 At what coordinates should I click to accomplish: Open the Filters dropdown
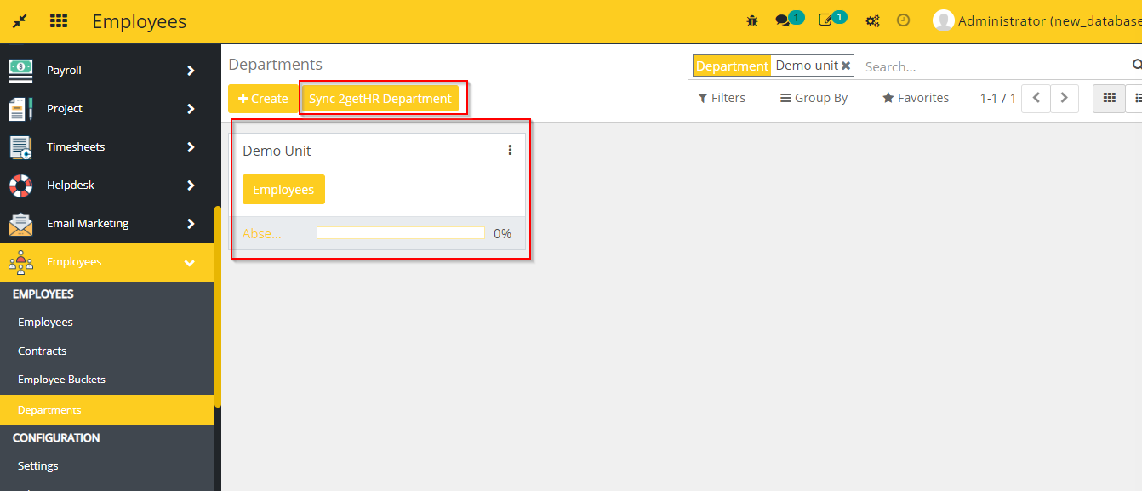coord(722,98)
